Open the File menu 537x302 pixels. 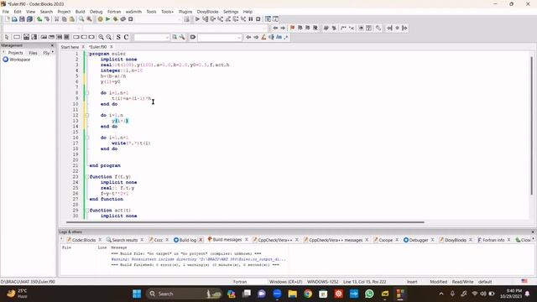coord(6,12)
